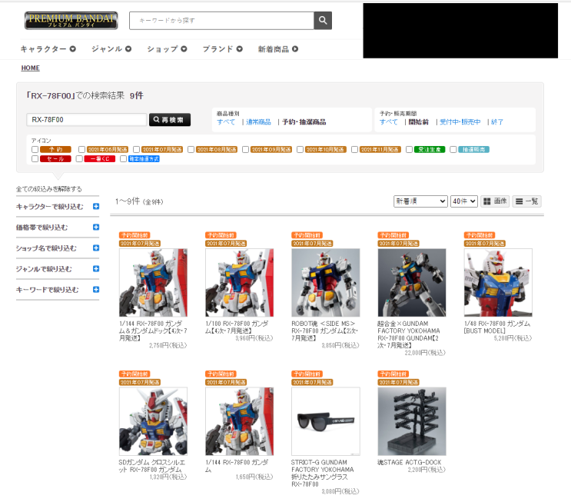Open 超合金×GUNDAM FACTORY YOKOHAMA product image

point(412,283)
